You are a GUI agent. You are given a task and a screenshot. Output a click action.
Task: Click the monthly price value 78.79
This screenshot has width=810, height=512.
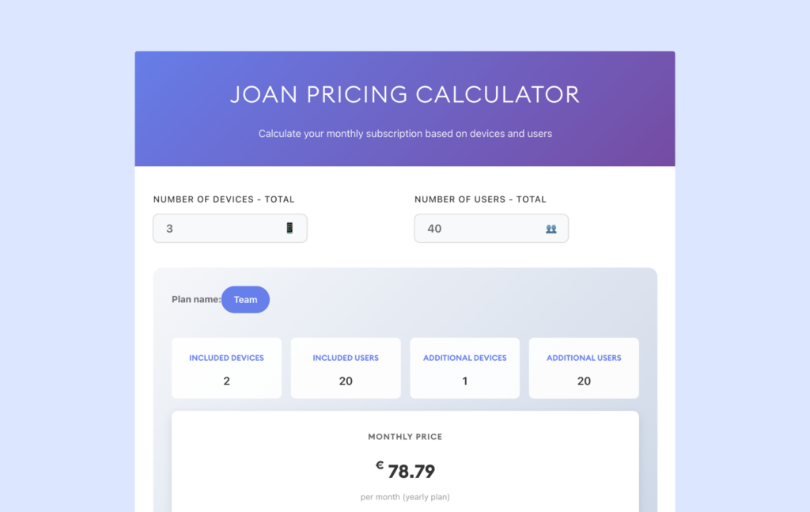(412, 470)
